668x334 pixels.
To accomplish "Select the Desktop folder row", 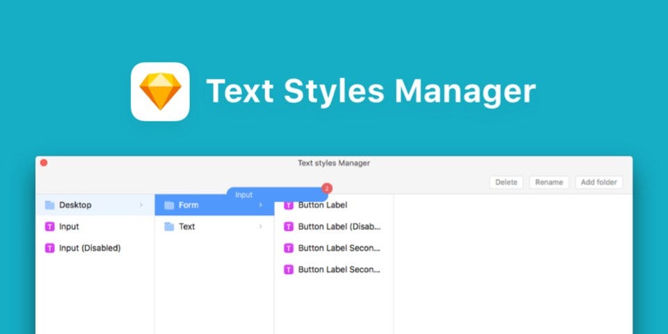I will (x=95, y=205).
